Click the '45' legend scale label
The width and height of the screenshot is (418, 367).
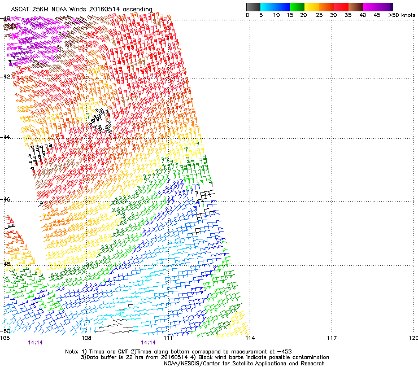coord(377,15)
